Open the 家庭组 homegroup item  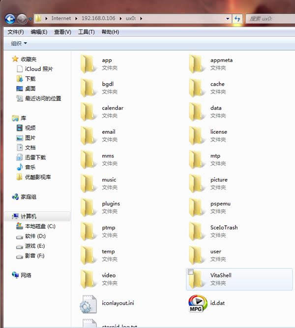[x=28, y=197]
